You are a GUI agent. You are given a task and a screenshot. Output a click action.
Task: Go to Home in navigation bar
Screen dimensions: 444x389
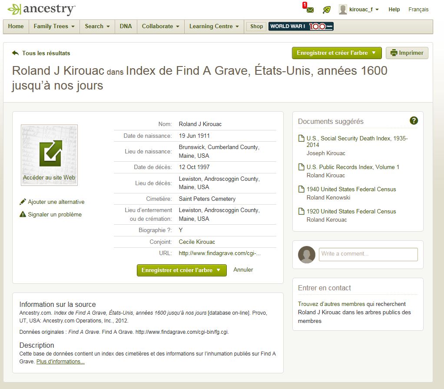[16, 27]
